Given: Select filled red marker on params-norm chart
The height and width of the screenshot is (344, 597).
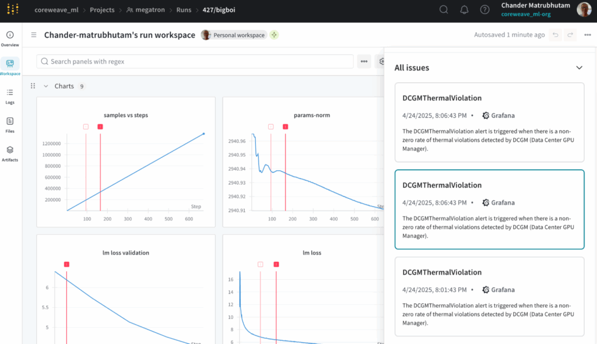Looking at the screenshot, I should 285,127.
